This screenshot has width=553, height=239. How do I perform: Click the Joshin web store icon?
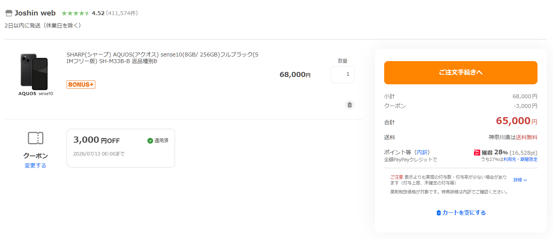9,13
